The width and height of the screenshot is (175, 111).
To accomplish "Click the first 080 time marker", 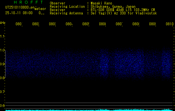I will (x=19, y=24).
